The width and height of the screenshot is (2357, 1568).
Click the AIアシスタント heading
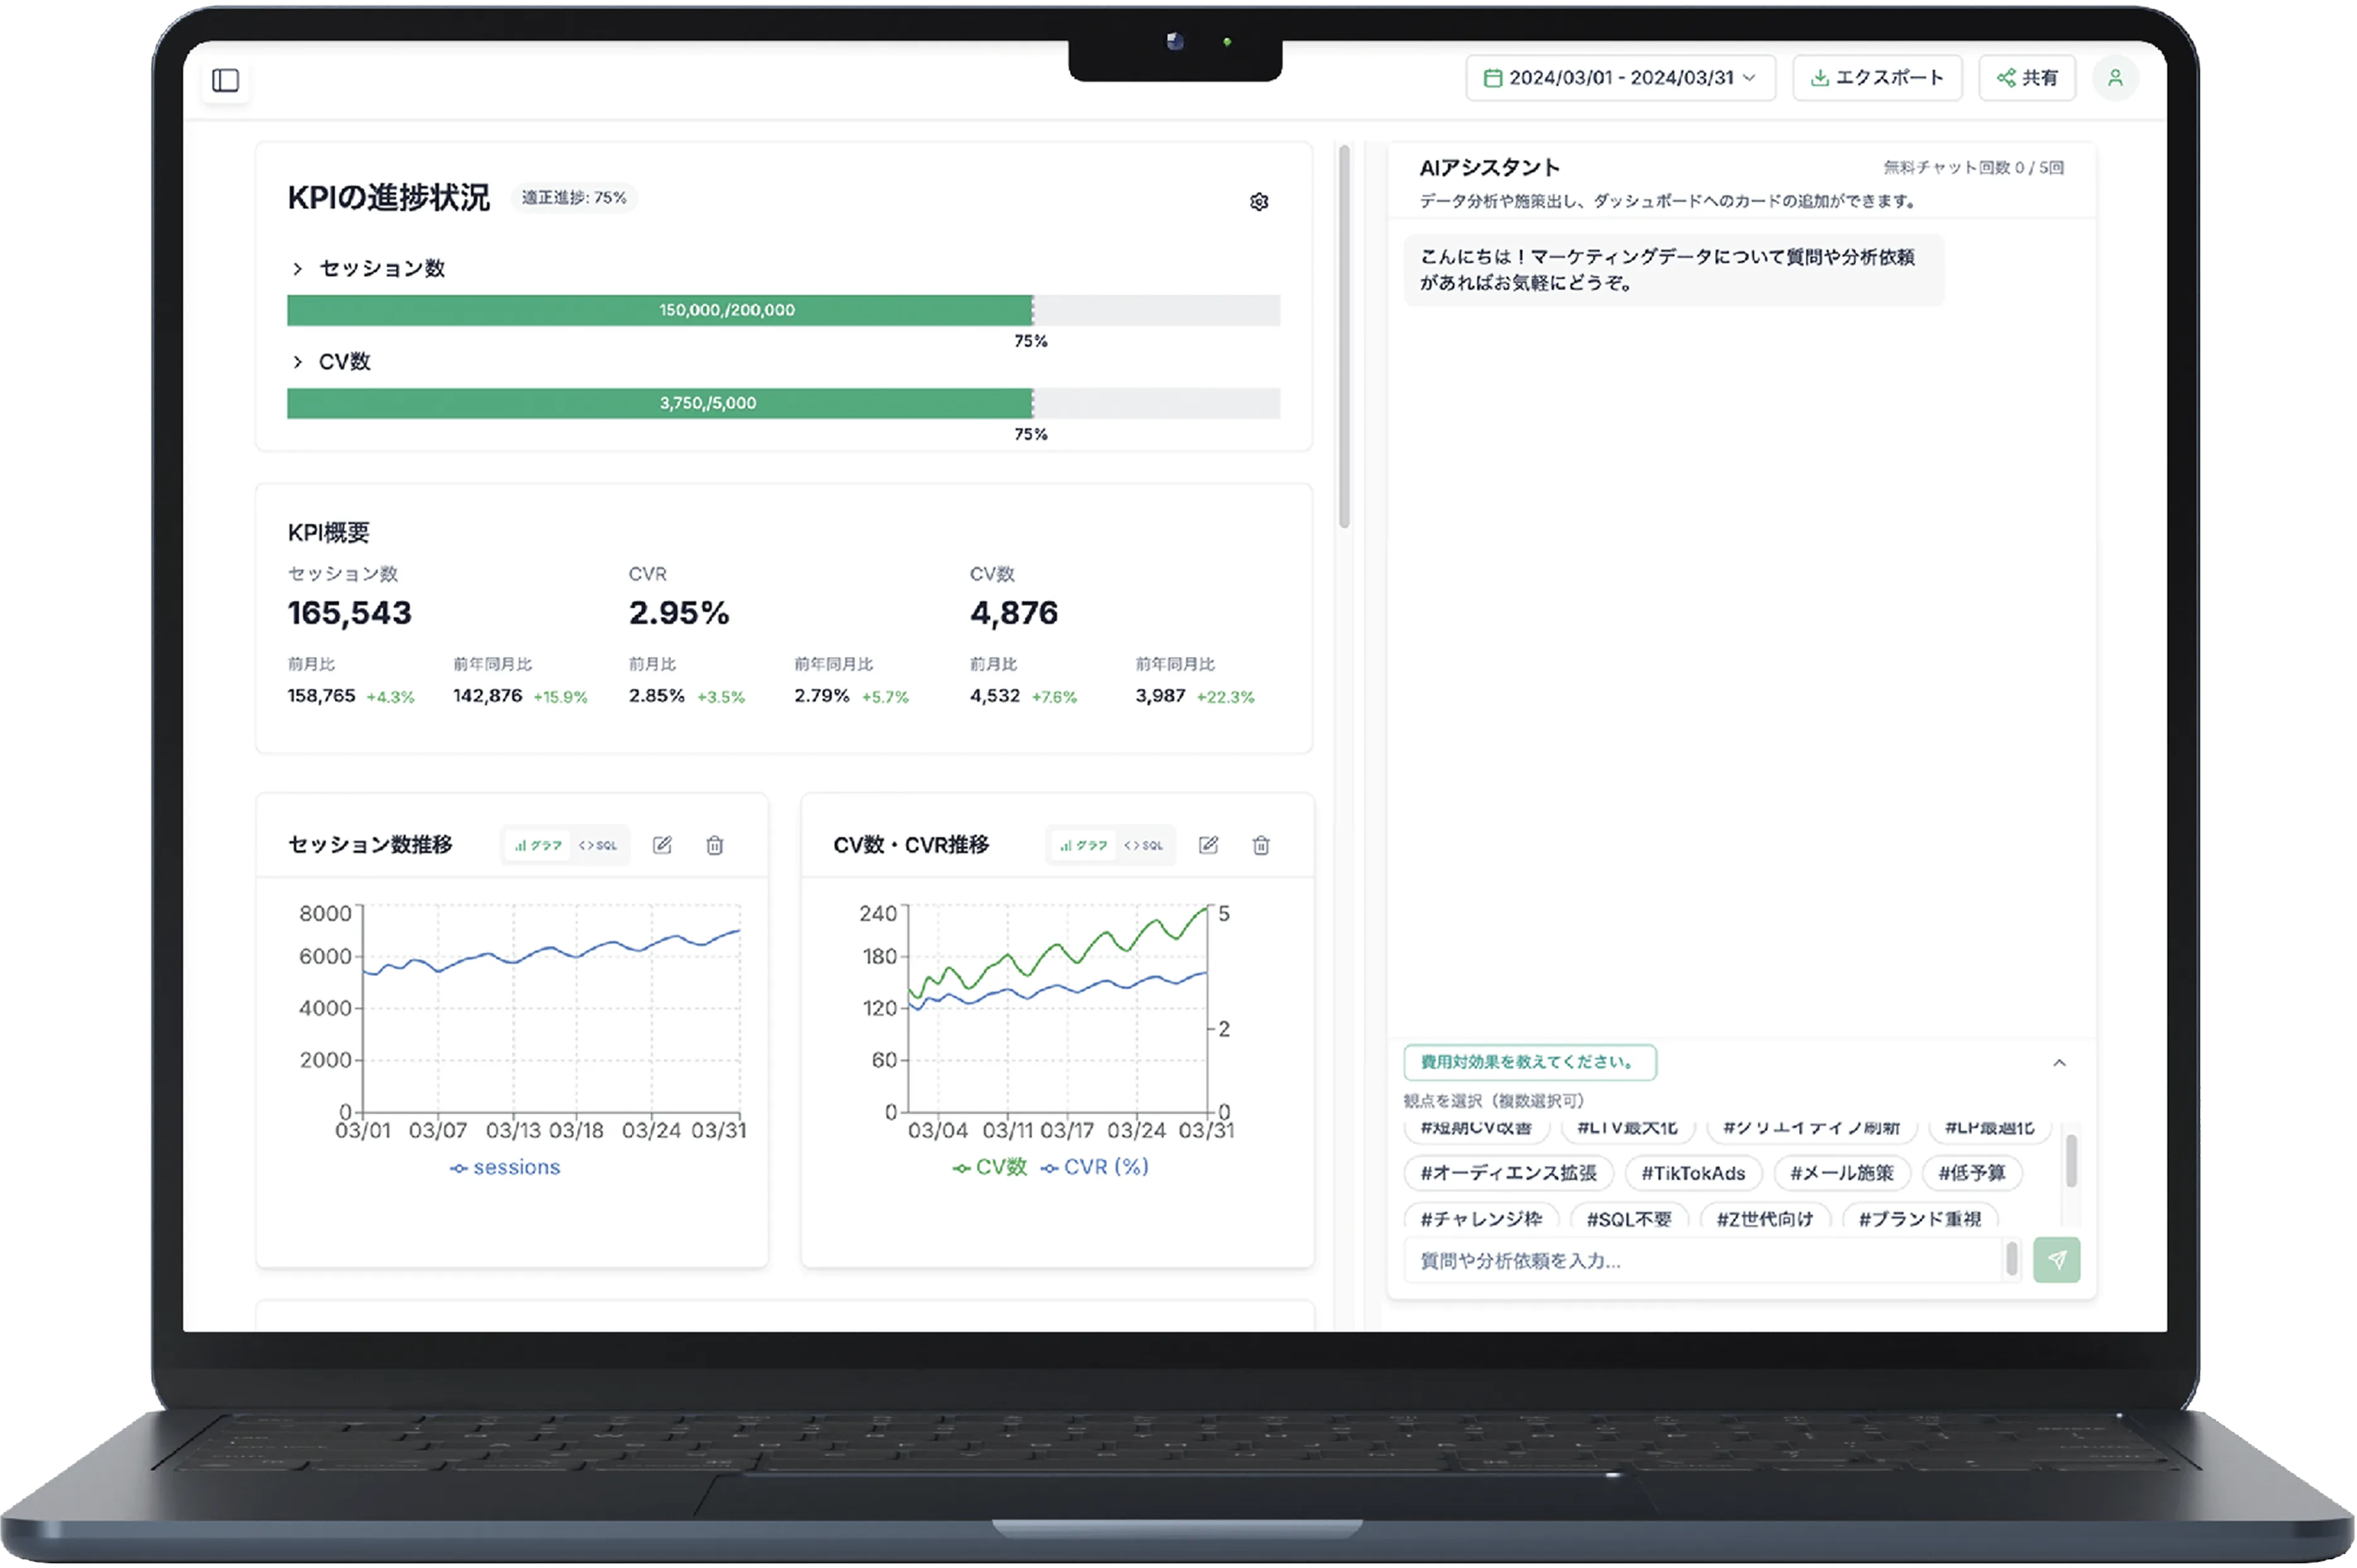[x=1489, y=168]
